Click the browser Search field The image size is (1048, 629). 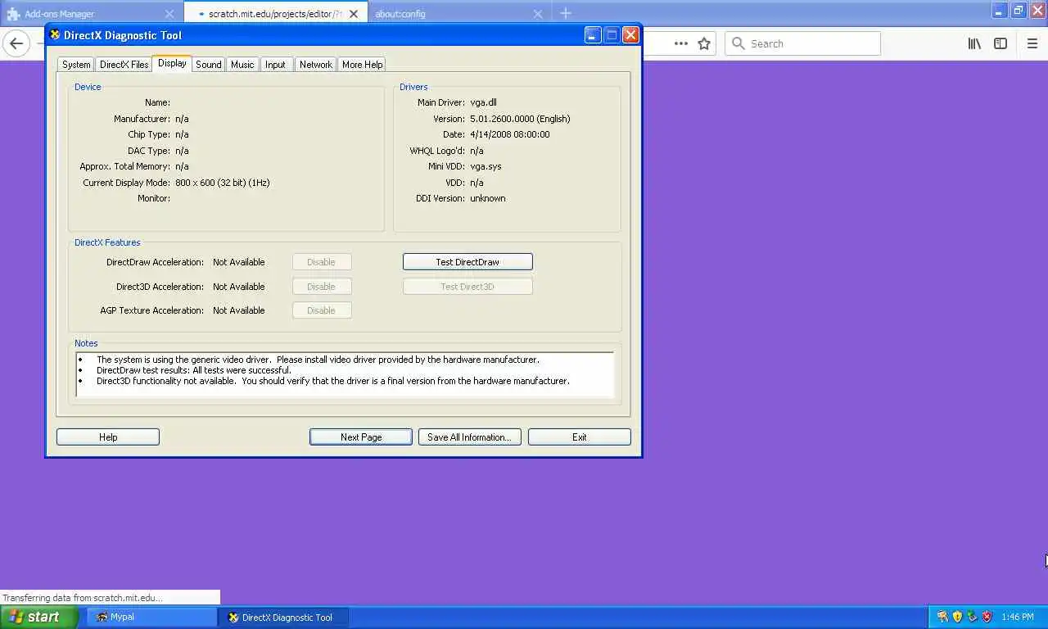tap(802, 43)
